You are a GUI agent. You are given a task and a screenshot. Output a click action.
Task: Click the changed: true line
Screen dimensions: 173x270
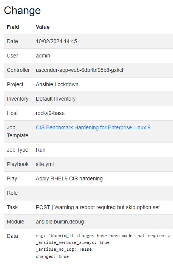coord(52,256)
